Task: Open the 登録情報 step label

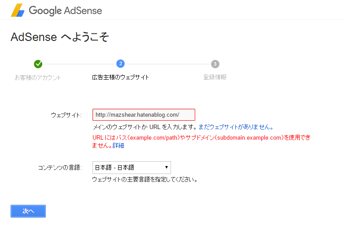Action: click(x=215, y=77)
